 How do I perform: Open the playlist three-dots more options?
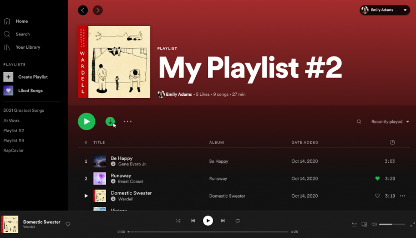(x=128, y=121)
